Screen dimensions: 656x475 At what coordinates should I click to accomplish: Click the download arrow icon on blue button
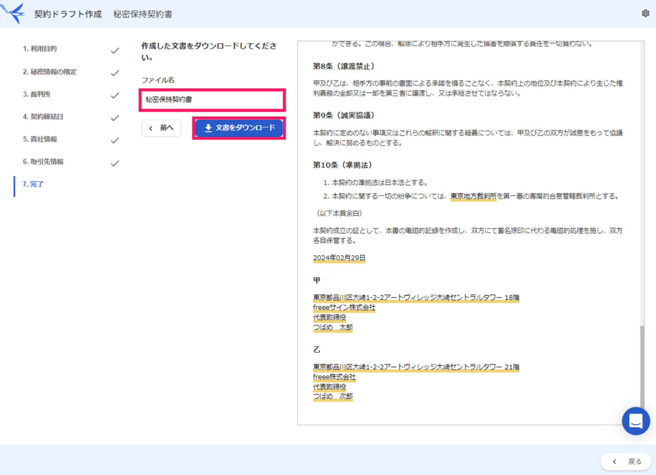[x=208, y=128]
